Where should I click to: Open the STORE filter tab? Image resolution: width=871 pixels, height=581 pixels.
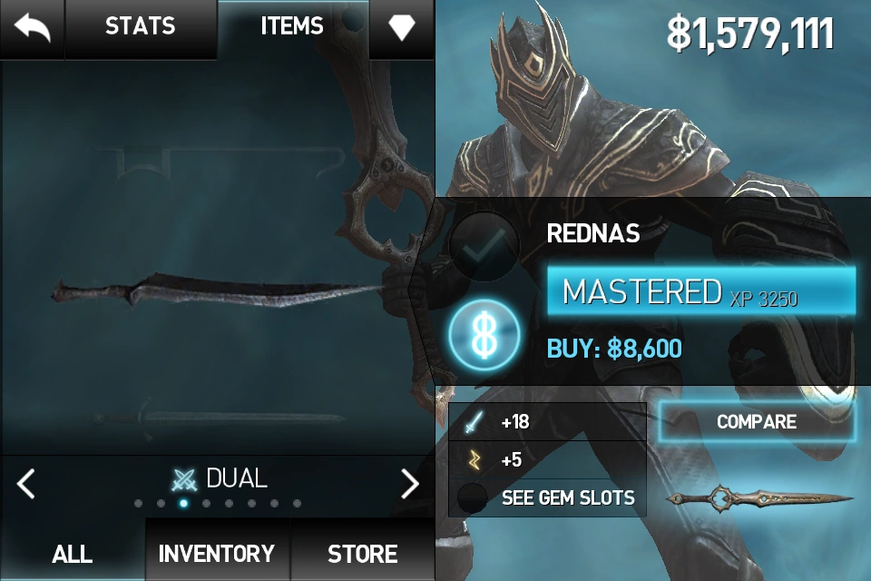click(362, 553)
